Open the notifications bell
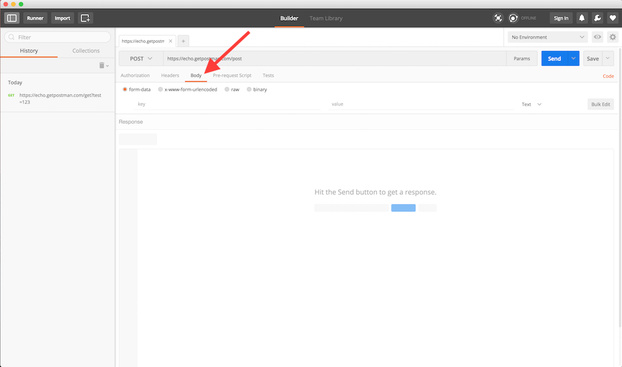Image resolution: width=622 pixels, height=367 pixels. 582,18
